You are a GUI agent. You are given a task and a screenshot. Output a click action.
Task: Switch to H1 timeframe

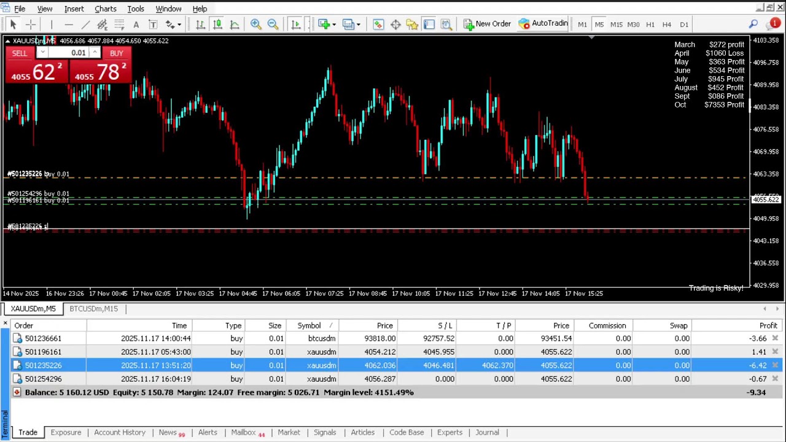[x=650, y=25]
